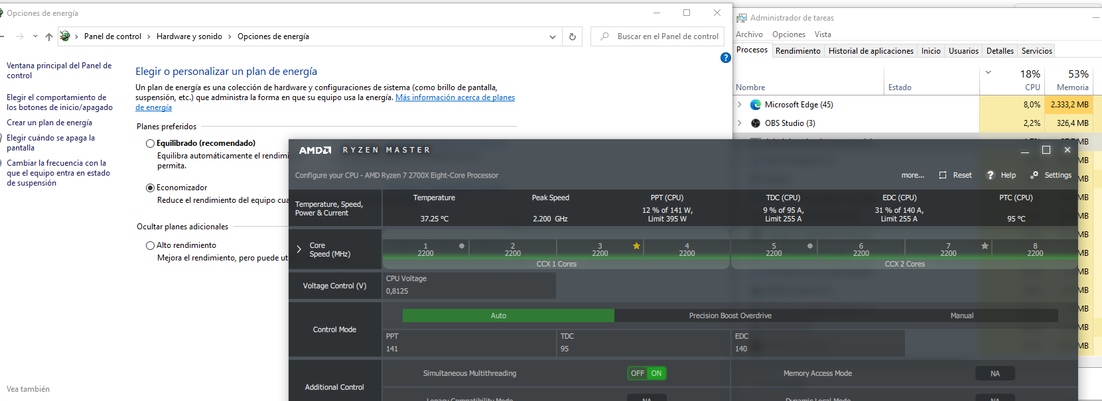Viewport: 1102px width, 401px height.
Task: Select Manual control mode
Action: [961, 315]
